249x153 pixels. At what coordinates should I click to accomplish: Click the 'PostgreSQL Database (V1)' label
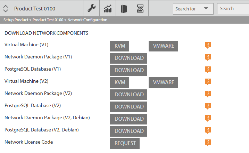[33, 69]
